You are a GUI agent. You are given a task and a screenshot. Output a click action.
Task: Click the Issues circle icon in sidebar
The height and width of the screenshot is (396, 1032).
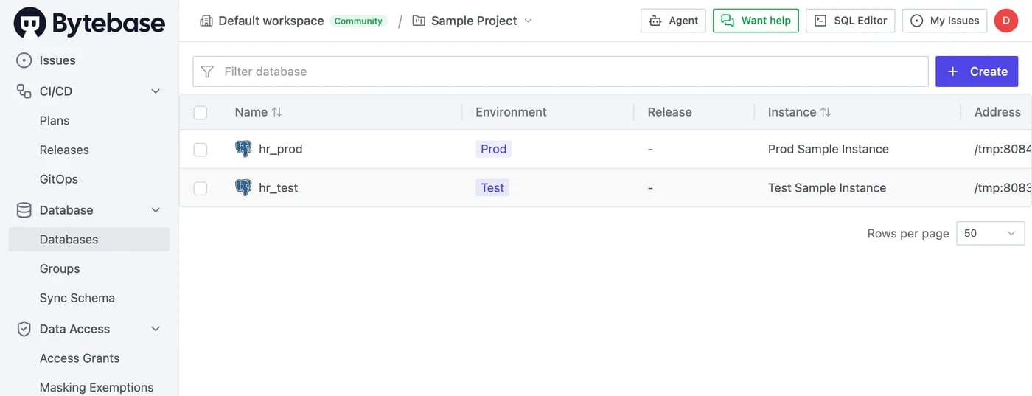24,60
